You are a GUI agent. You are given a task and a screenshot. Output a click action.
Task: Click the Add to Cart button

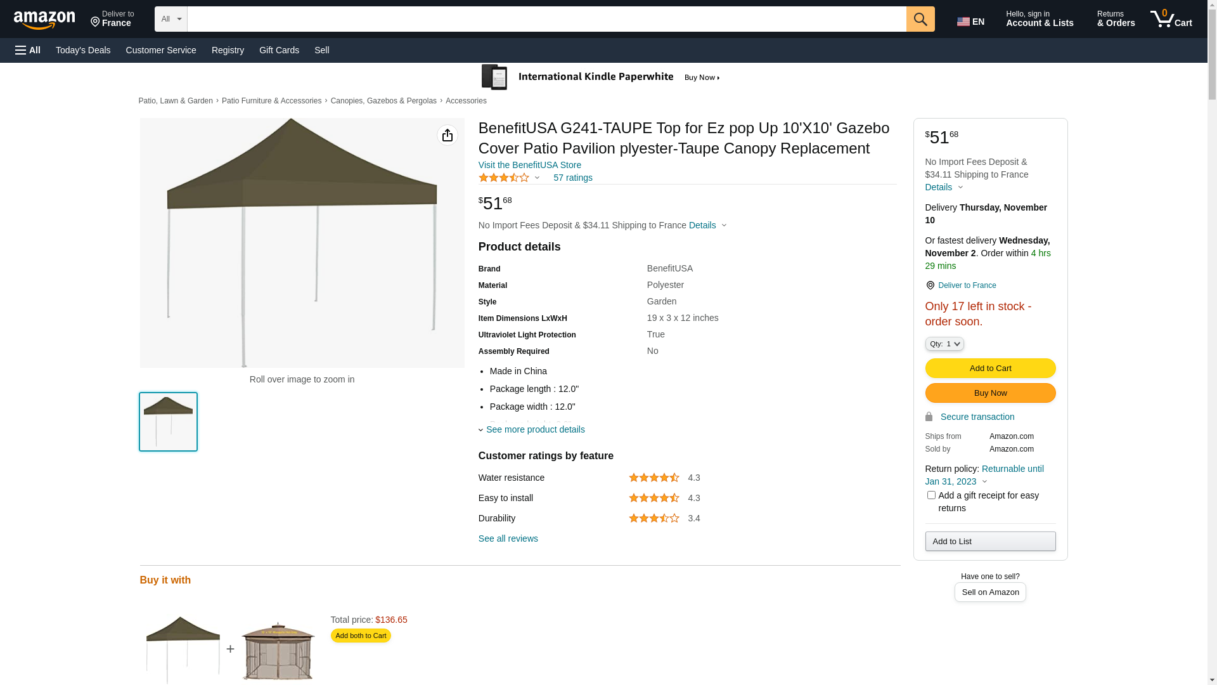coord(990,369)
